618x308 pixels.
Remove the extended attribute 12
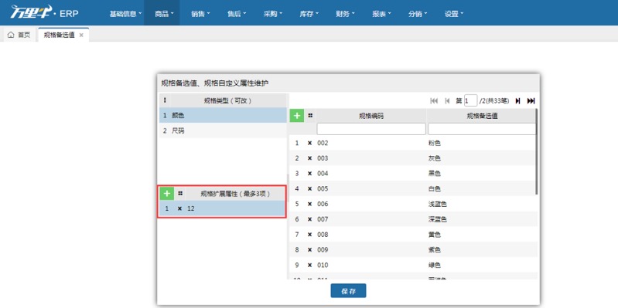(179, 209)
